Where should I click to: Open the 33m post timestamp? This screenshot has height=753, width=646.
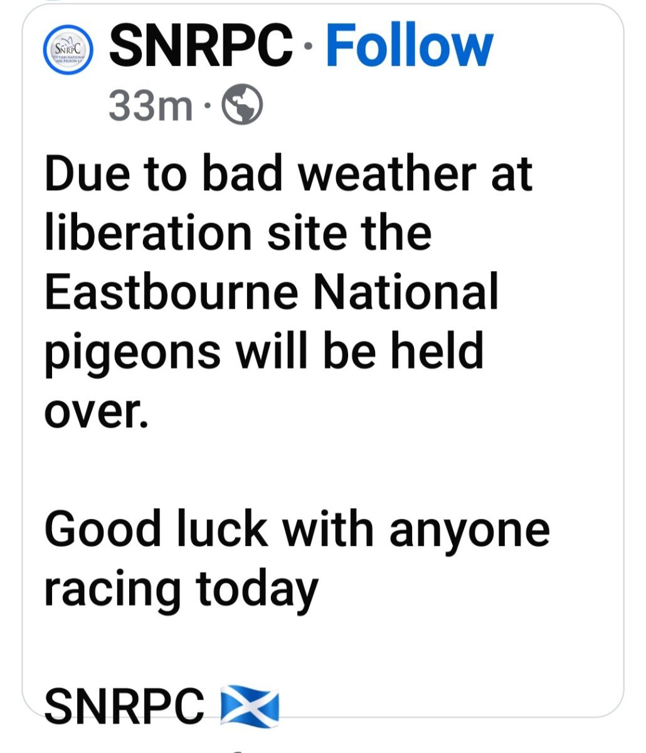pyautogui.click(x=151, y=107)
